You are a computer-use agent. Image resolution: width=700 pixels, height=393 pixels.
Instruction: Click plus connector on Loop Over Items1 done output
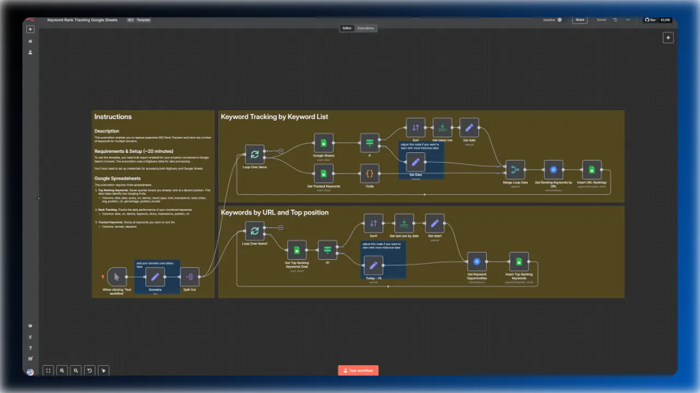[281, 227]
